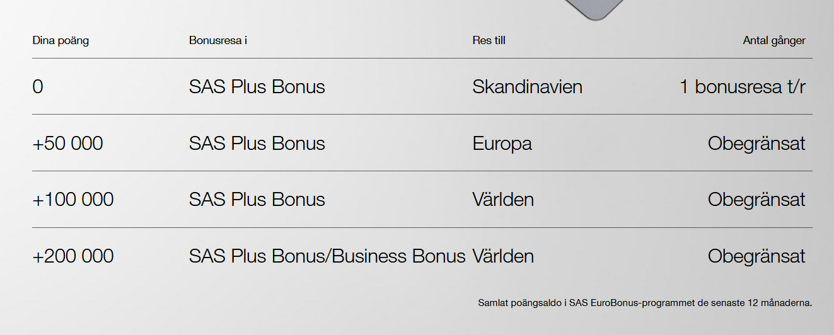Click the "Bonusresa i" column header

coord(217,41)
